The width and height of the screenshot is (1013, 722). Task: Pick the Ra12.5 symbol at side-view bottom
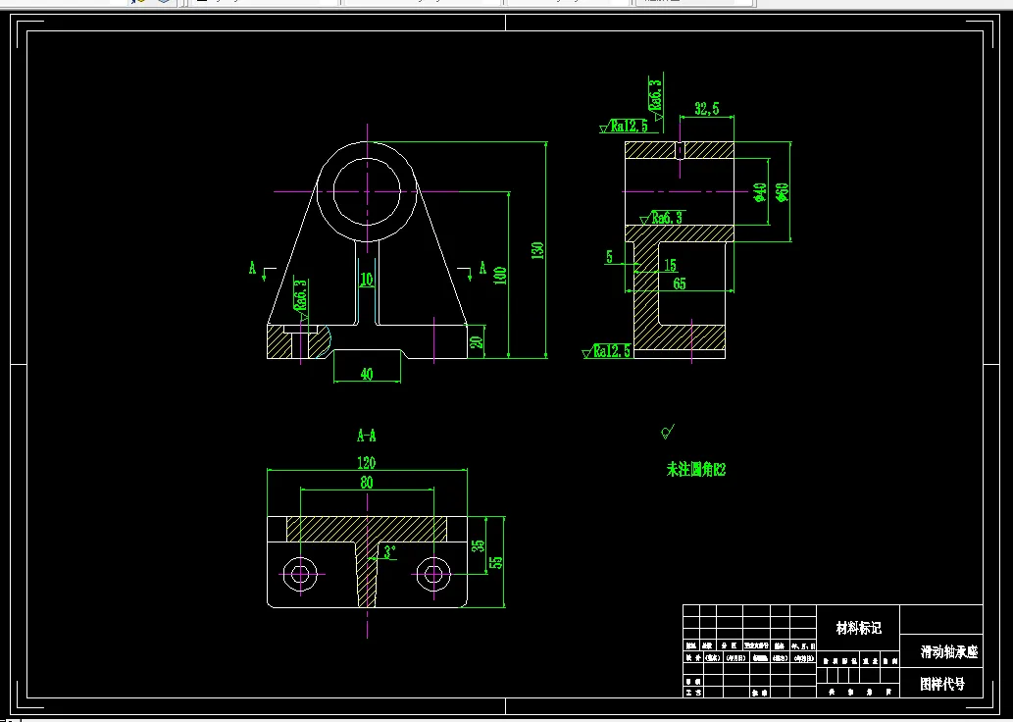pos(607,351)
